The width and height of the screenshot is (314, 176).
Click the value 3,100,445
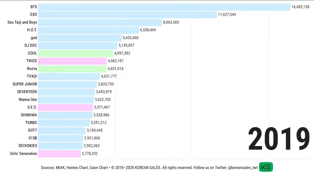[x=94, y=130]
